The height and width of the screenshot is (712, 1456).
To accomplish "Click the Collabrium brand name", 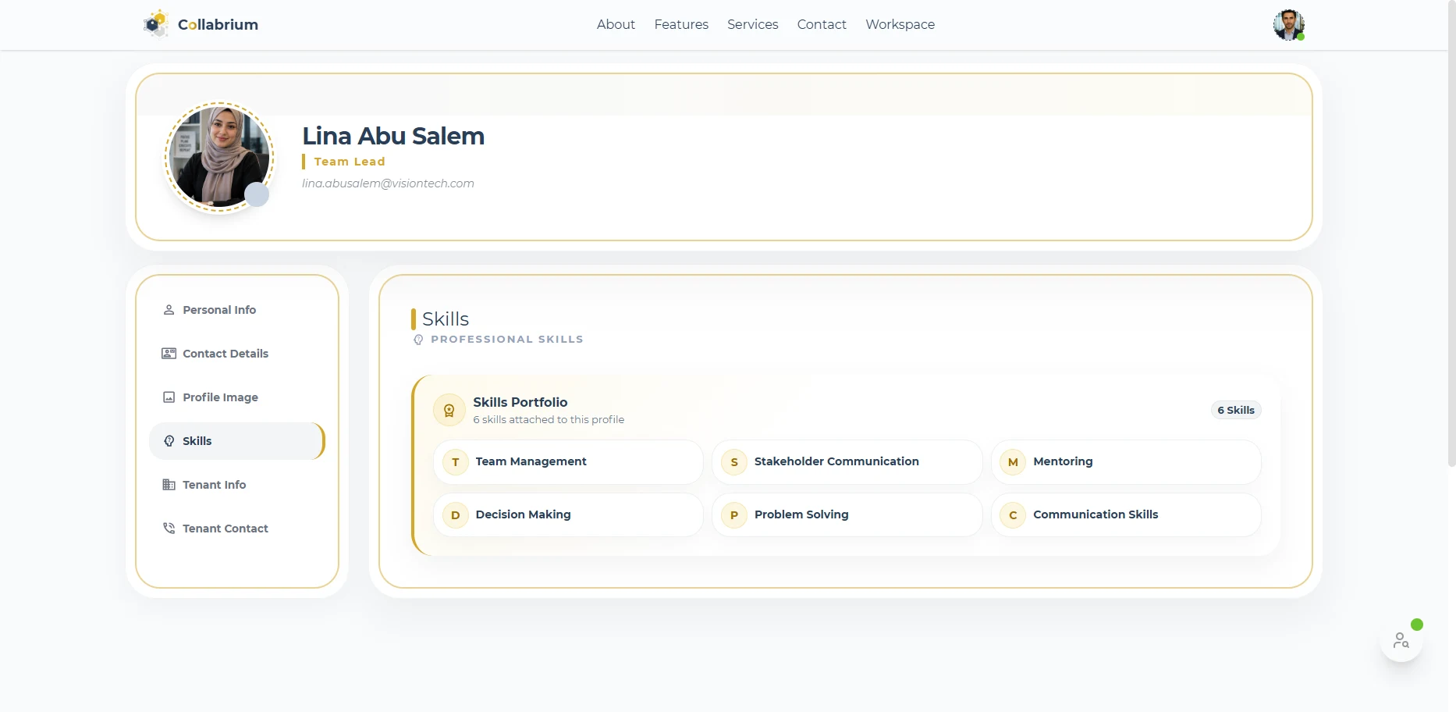I will (218, 25).
